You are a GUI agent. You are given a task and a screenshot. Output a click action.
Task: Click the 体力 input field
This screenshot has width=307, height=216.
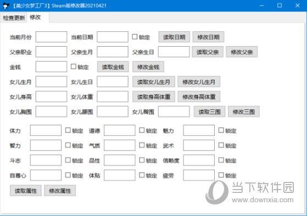pyautogui.click(x=46, y=130)
